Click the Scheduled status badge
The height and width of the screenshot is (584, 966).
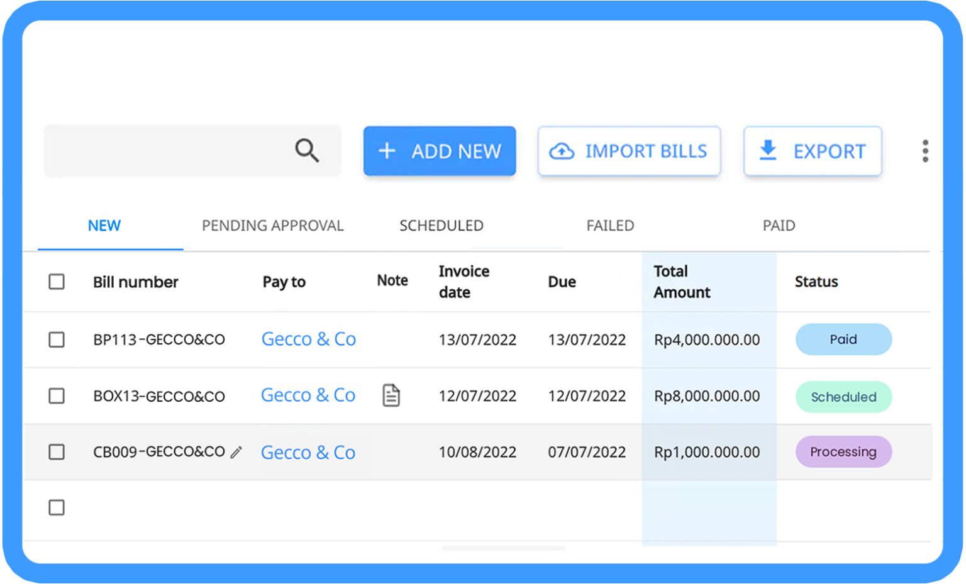pos(843,397)
